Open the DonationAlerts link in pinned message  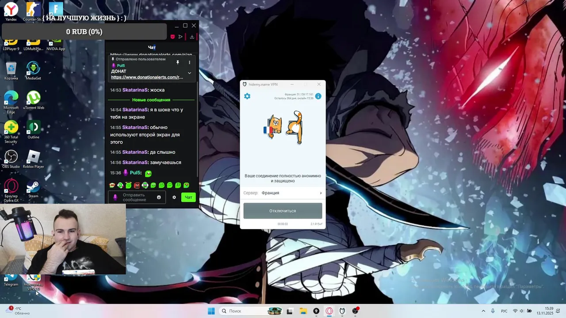147,77
